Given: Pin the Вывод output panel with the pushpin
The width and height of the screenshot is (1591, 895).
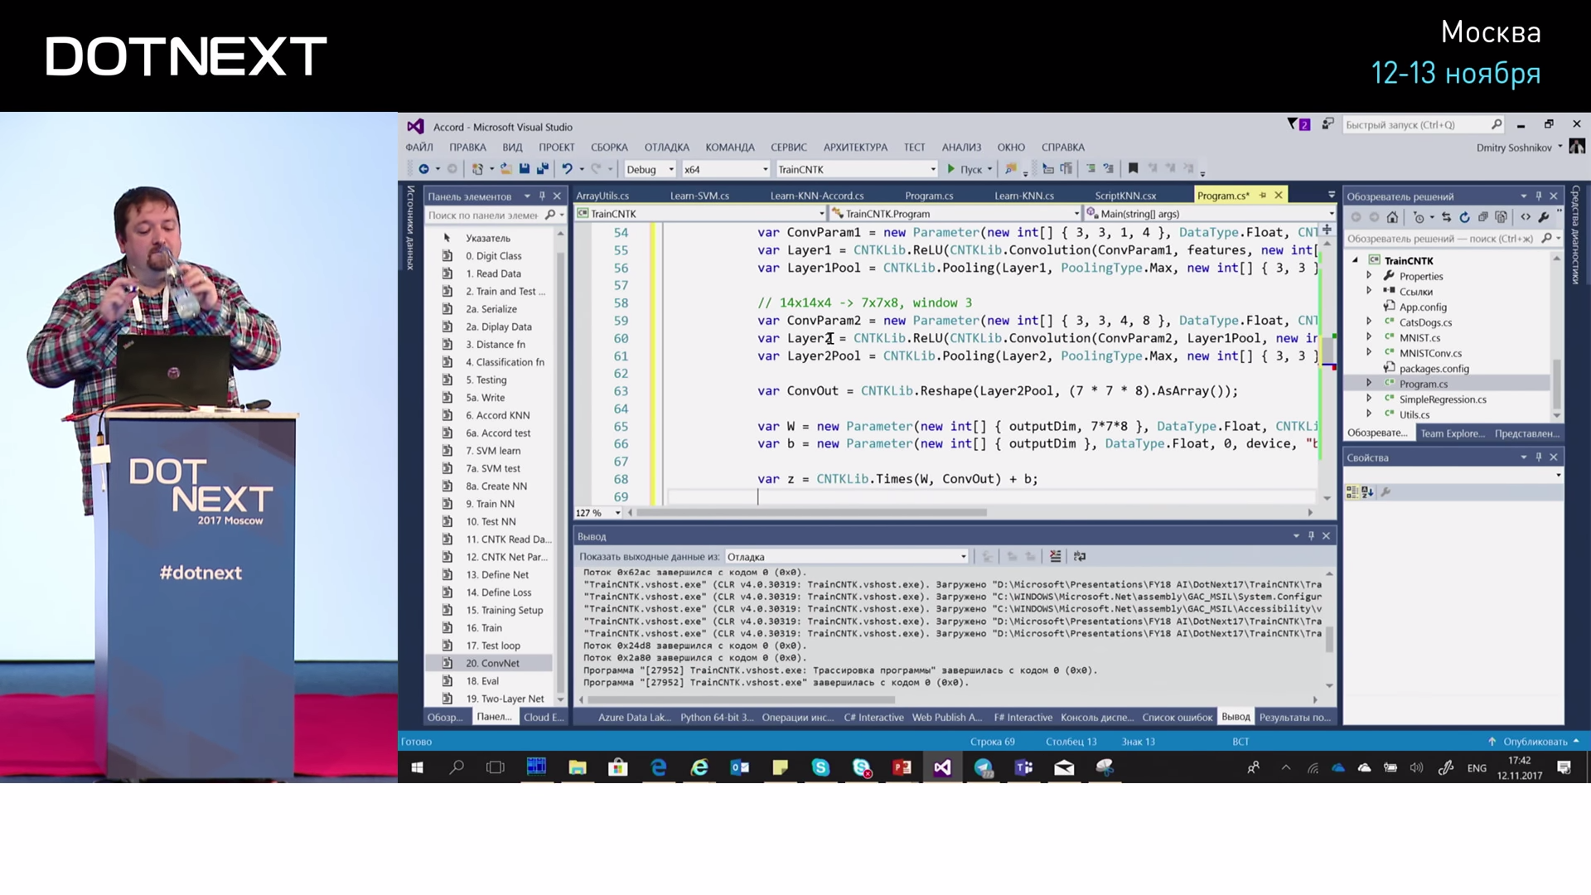Looking at the screenshot, I should pos(1311,536).
